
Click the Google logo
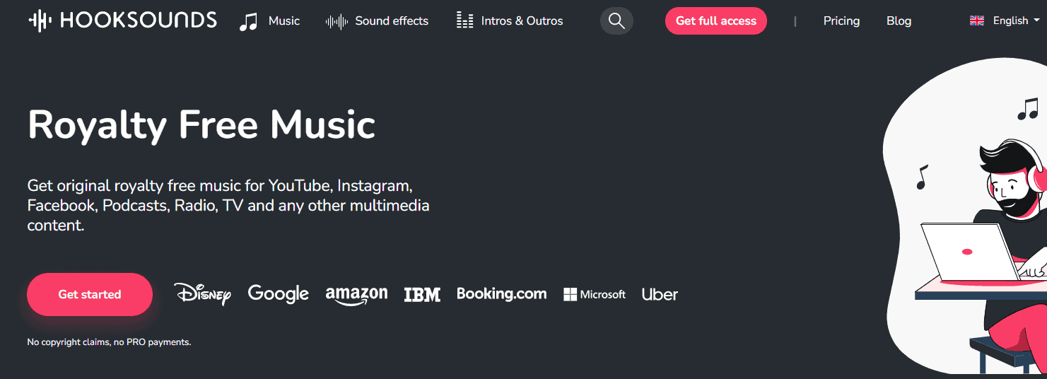click(278, 294)
